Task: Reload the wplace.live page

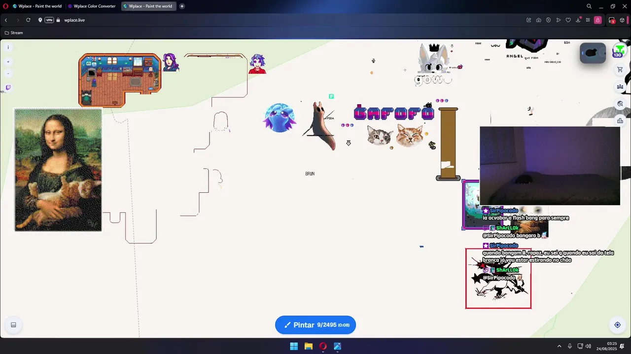Action: 28,20
